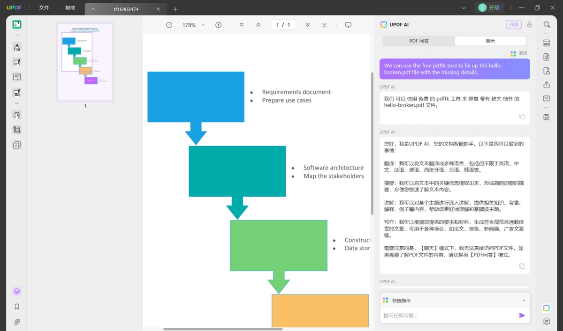Screen dimensions: 563x331
Task: Open the 文件 menu
Action: pyautogui.click(x=44, y=8)
